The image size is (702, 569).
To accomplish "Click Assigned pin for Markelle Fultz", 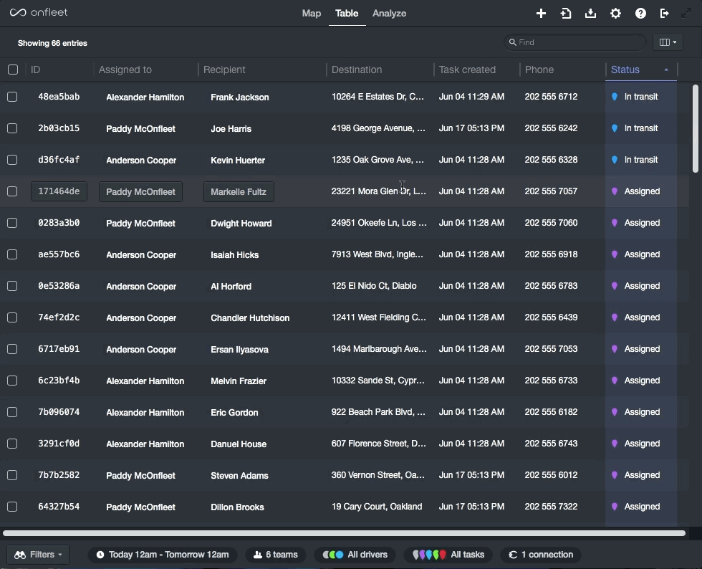I will (x=615, y=191).
